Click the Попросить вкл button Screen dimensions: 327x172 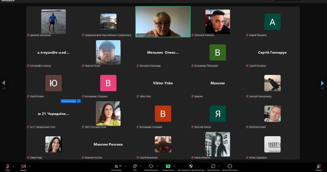pyautogui.click(x=68, y=101)
